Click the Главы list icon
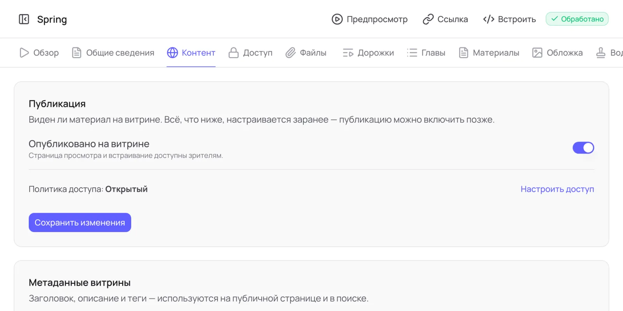 (412, 52)
